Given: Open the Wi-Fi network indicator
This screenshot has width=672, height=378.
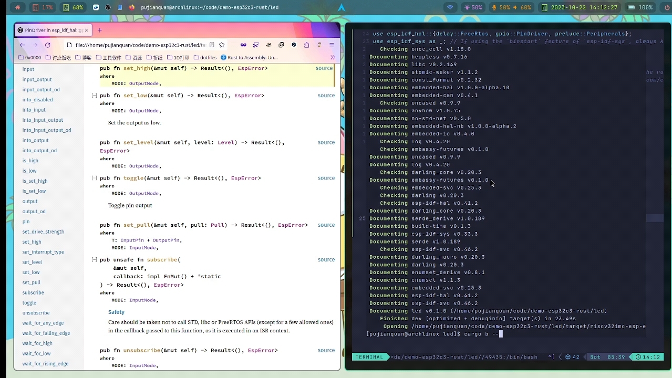Looking at the screenshot, I should pos(450,7).
